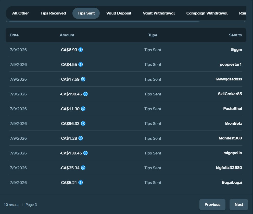
Task: Click recipient name PastaBhai
Action: point(233,109)
